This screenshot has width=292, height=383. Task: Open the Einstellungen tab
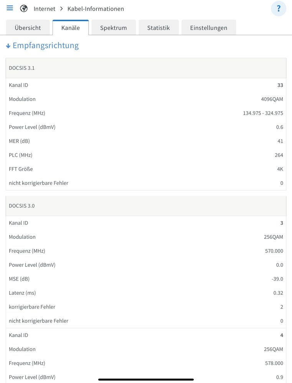(x=208, y=28)
